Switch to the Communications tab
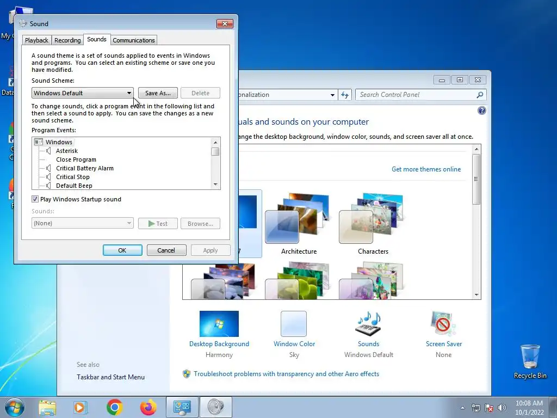This screenshot has height=418, width=557. (134, 40)
